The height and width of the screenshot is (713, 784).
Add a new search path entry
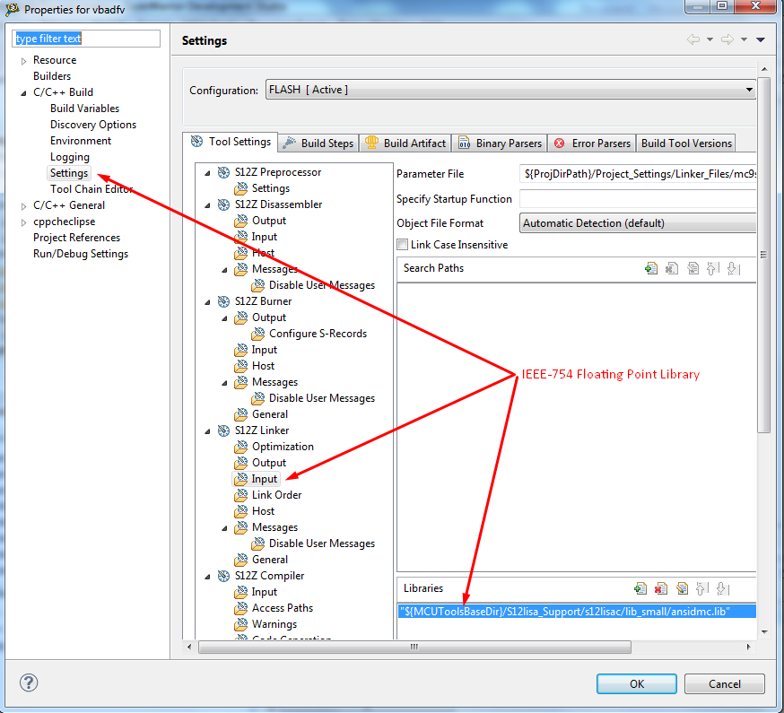coord(651,268)
